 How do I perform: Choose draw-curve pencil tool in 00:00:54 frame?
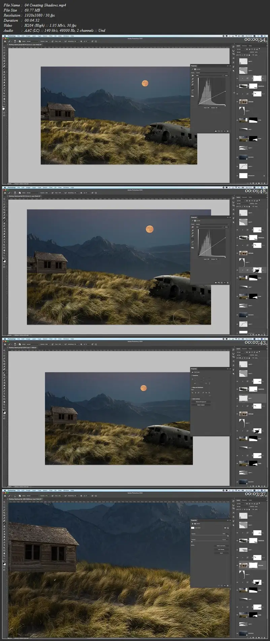(x=193, y=90)
